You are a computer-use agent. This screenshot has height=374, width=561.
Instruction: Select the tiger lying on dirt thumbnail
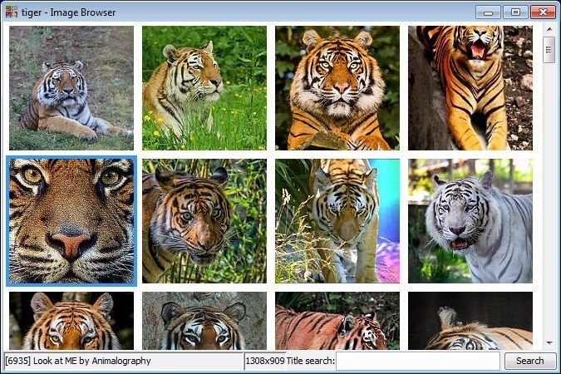coord(71,87)
